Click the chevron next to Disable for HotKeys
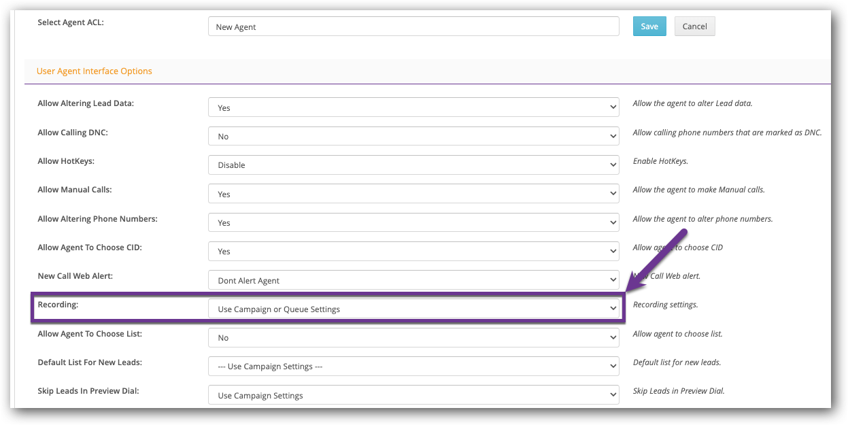The height and width of the screenshot is (425, 848). coord(611,165)
